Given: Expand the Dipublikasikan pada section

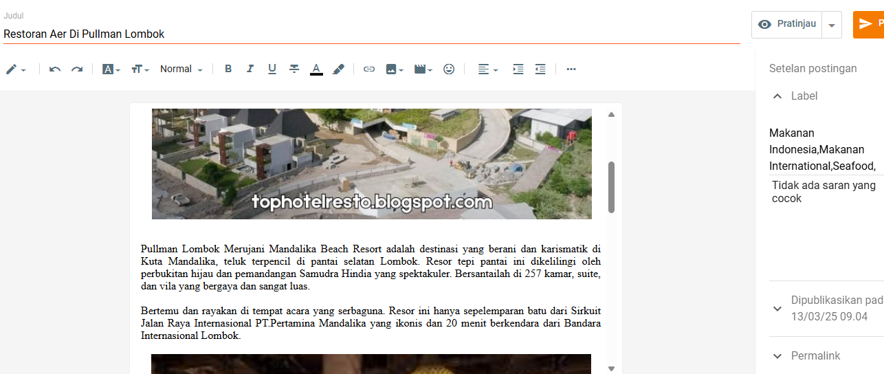Looking at the screenshot, I should [777, 309].
